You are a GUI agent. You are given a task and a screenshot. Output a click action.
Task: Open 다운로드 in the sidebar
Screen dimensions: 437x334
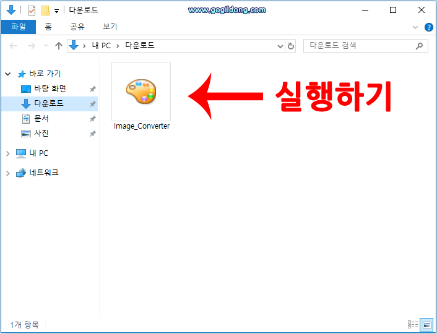(49, 103)
